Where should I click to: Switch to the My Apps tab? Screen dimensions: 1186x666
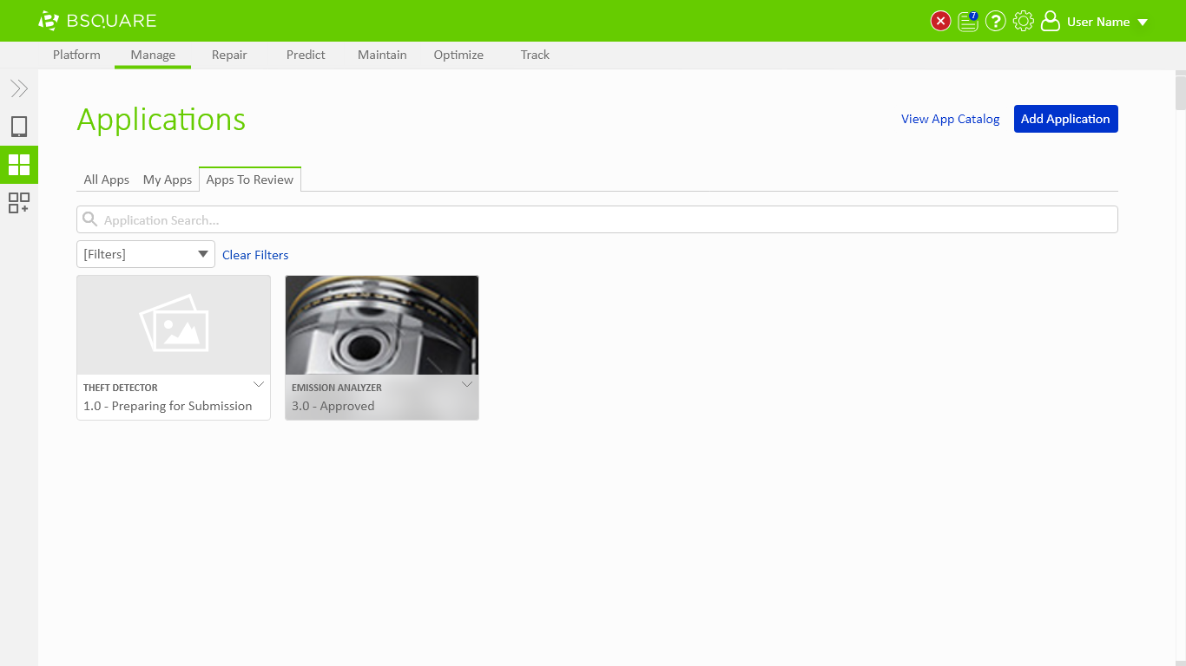click(x=168, y=180)
